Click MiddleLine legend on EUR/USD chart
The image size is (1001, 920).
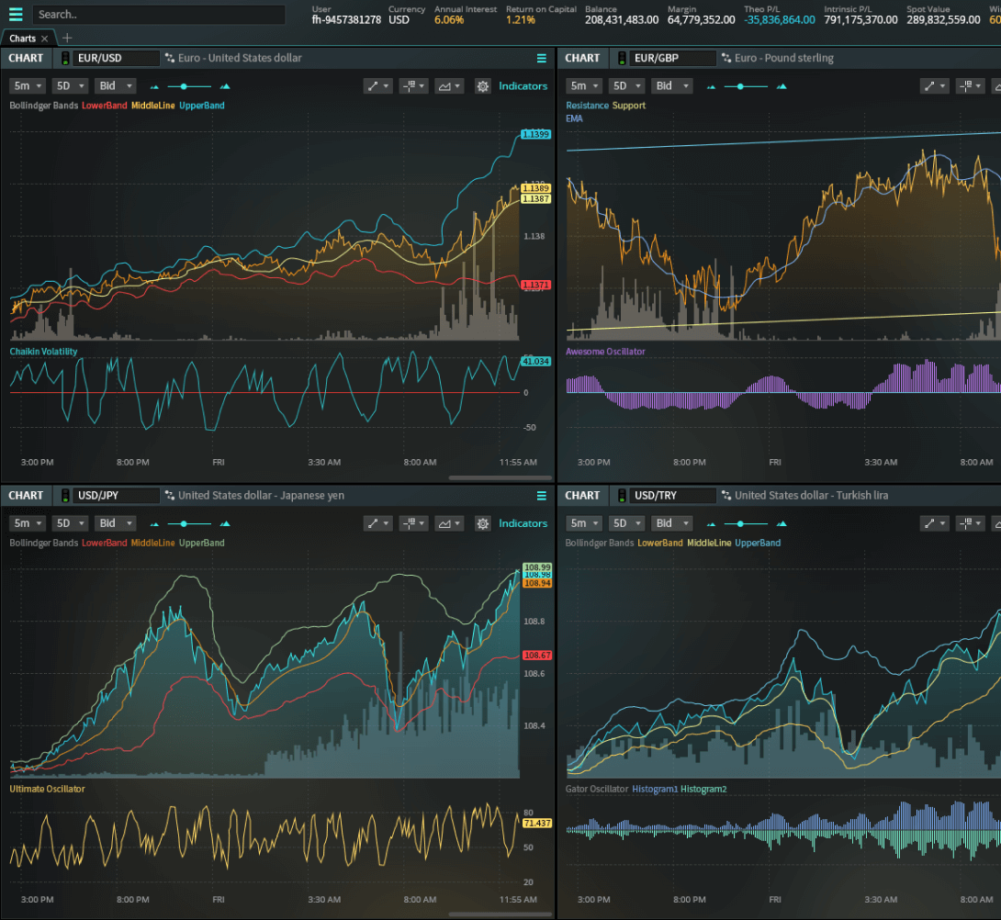tap(152, 106)
